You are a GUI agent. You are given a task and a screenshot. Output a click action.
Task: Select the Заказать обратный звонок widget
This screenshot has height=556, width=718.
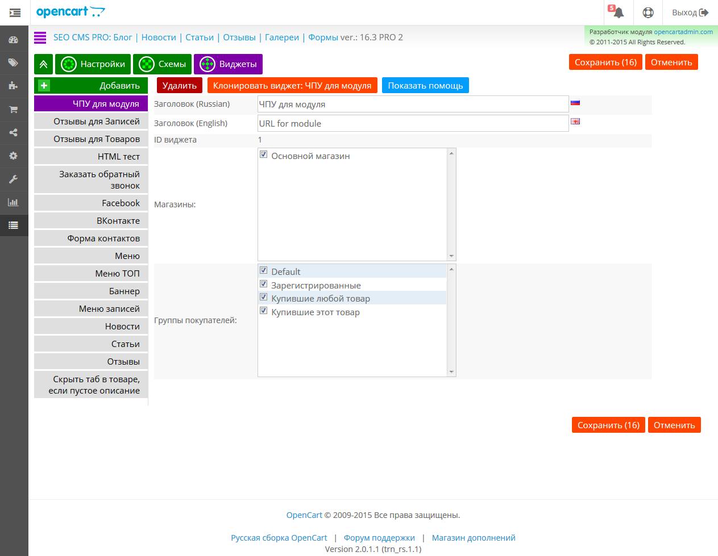[91, 179]
